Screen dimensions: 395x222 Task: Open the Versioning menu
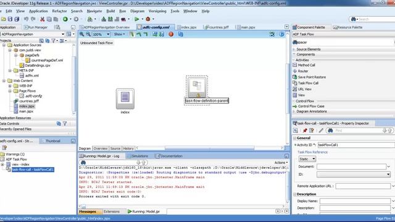tap(157, 11)
